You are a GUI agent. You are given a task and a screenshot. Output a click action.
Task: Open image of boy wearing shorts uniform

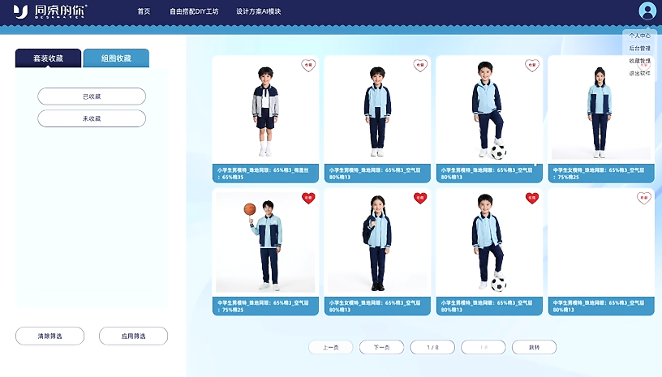click(x=265, y=110)
